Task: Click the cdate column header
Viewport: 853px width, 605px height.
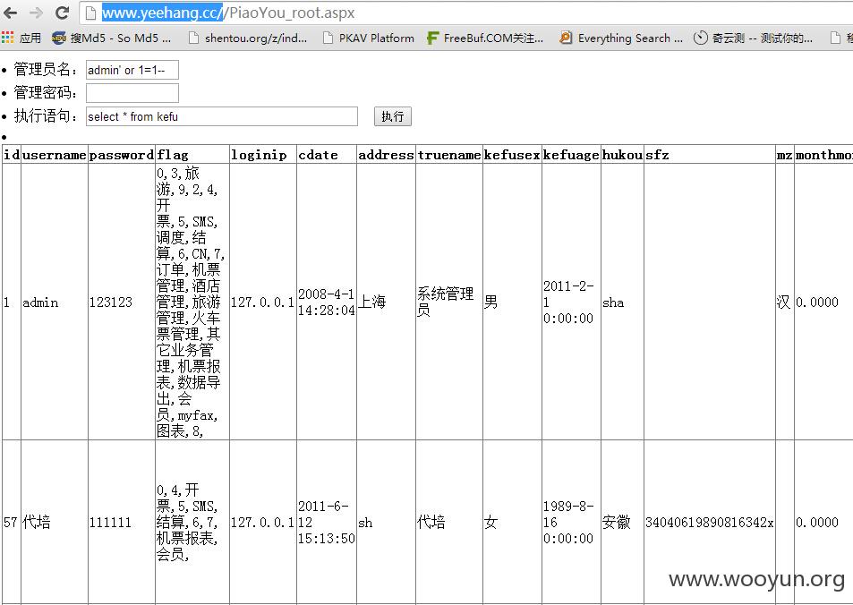Action: coord(327,155)
